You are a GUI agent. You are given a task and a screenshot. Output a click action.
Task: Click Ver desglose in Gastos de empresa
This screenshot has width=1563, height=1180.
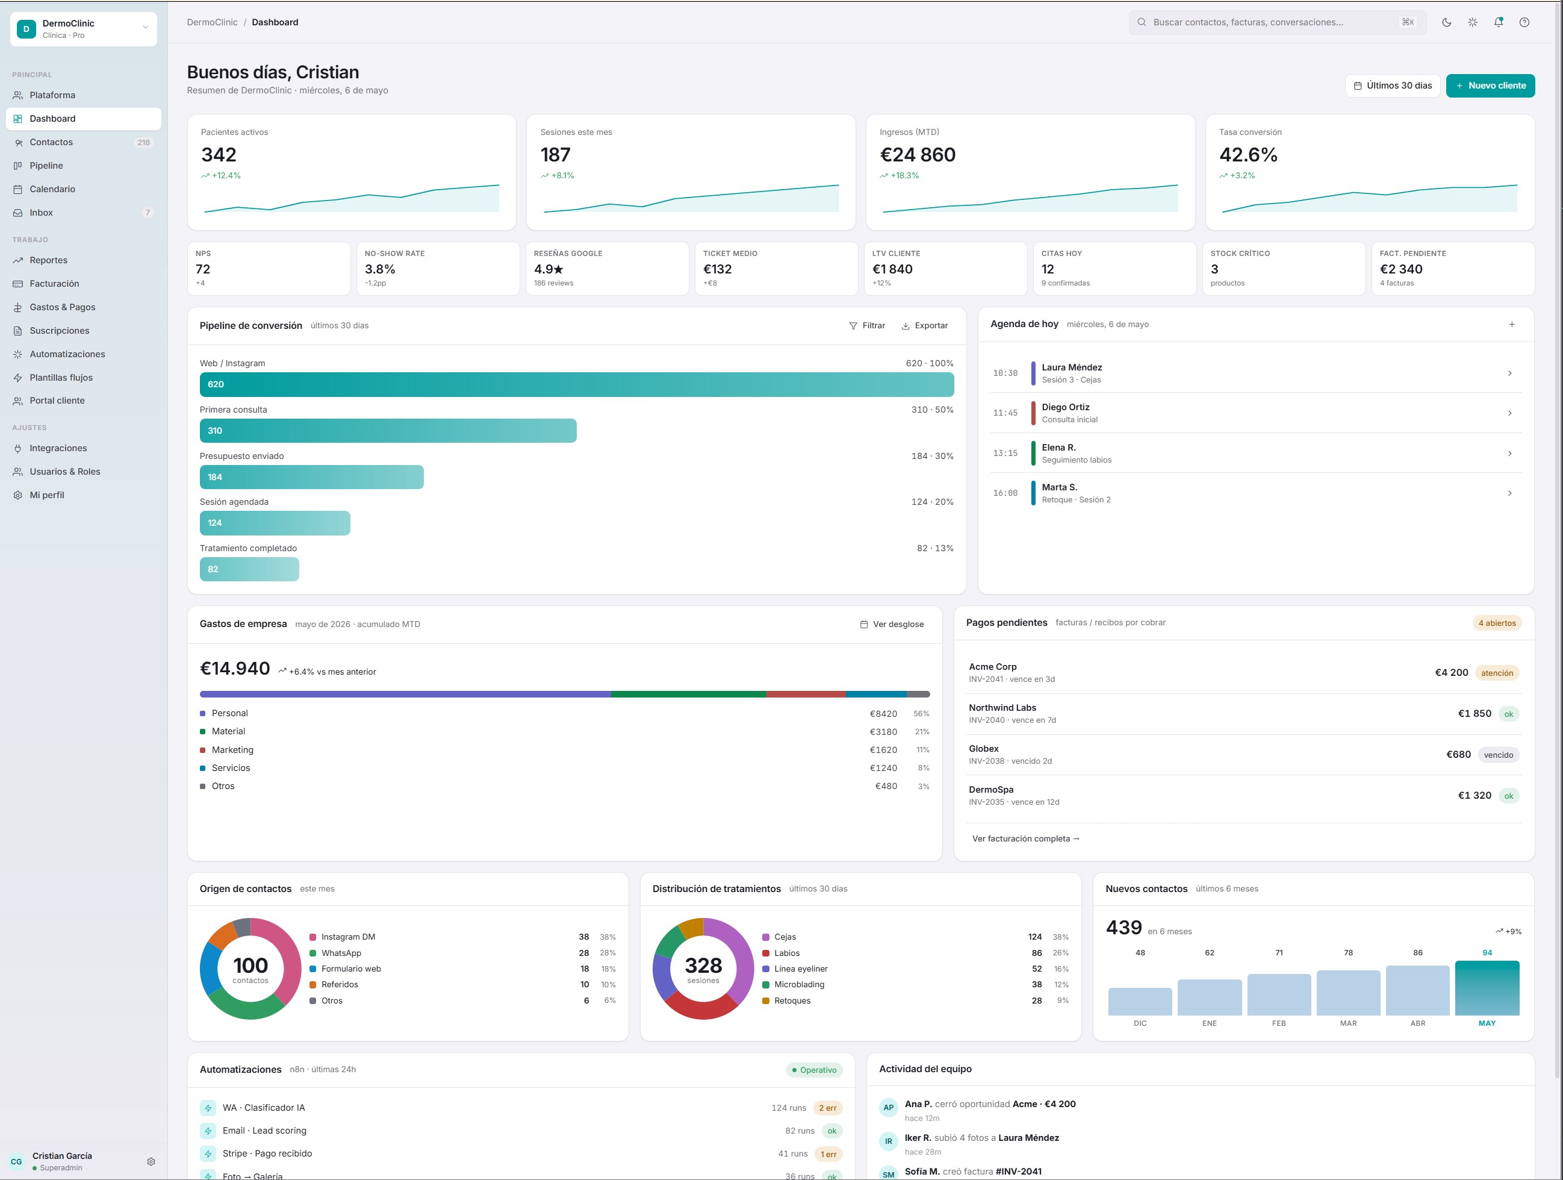coord(892,624)
